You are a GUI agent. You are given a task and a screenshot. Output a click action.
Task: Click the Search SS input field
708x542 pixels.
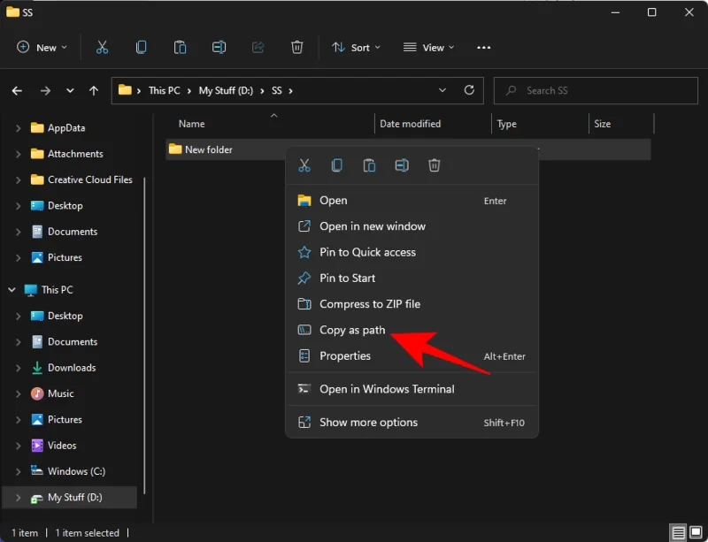point(596,91)
